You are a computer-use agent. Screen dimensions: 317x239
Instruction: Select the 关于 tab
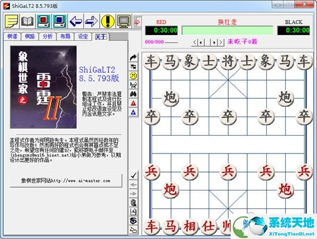(x=100, y=36)
